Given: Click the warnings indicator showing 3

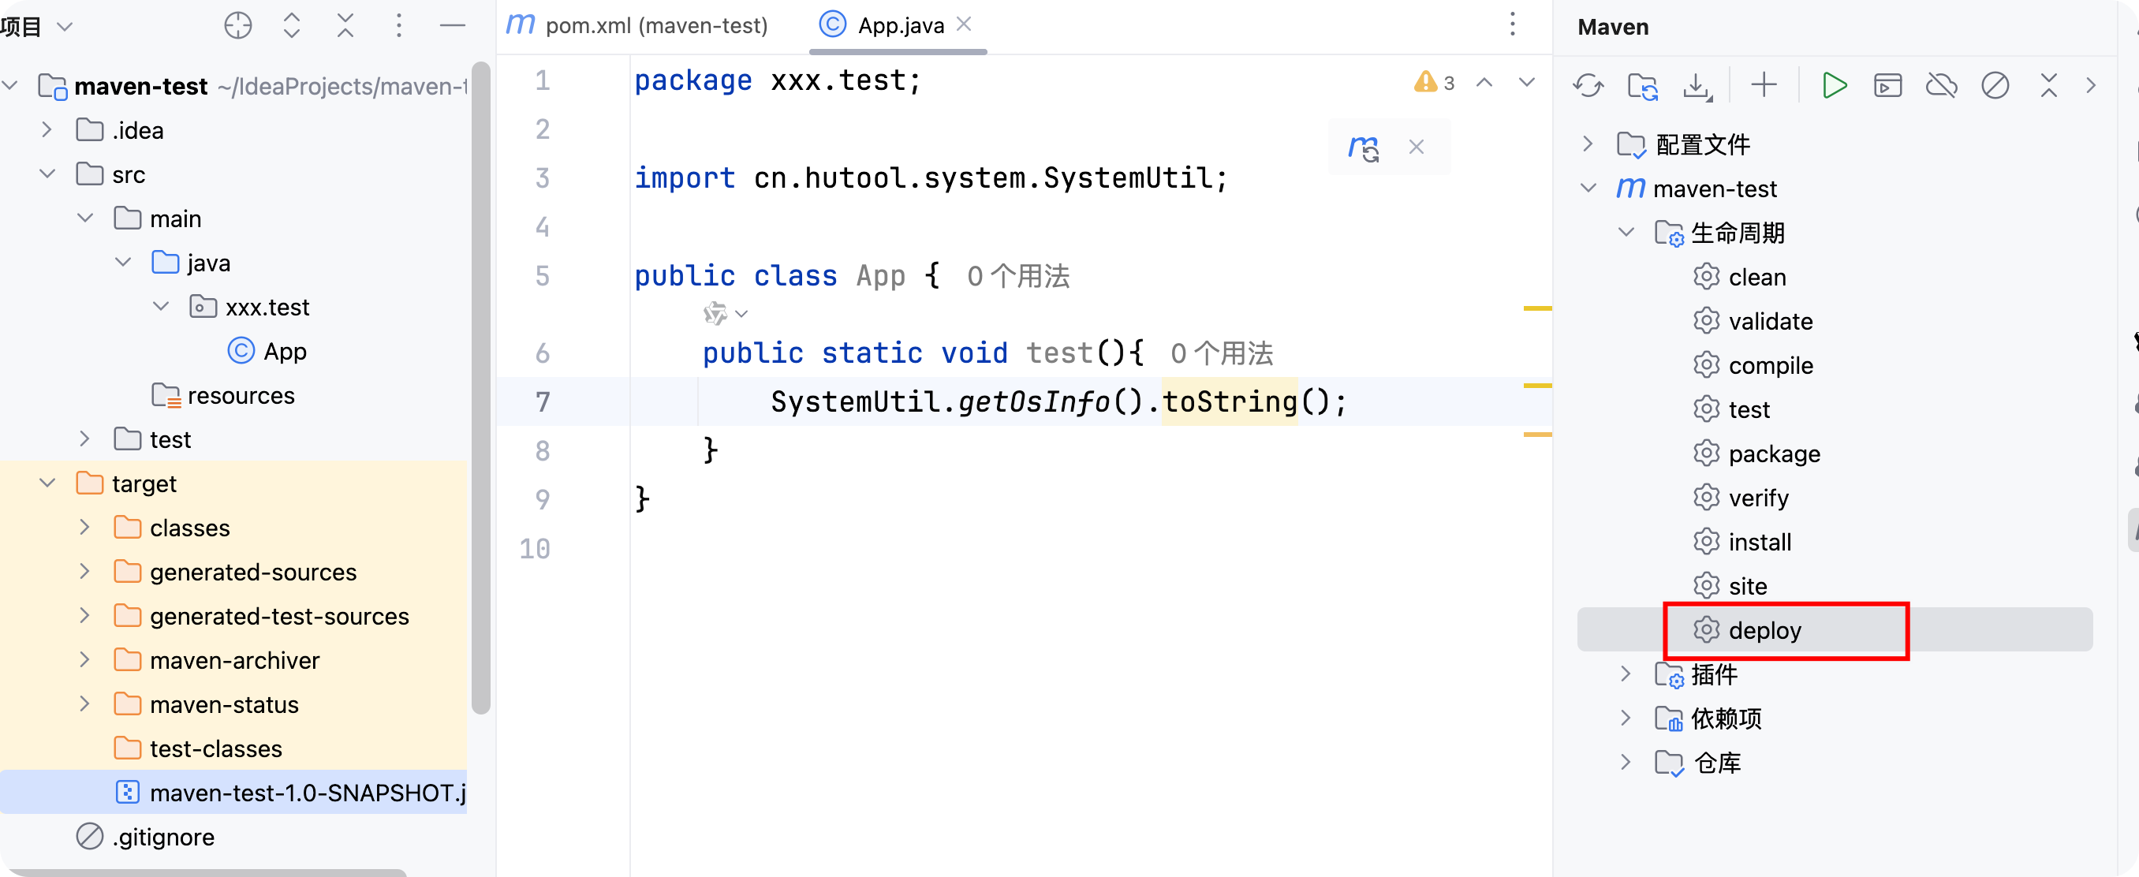Looking at the screenshot, I should coord(1434,82).
